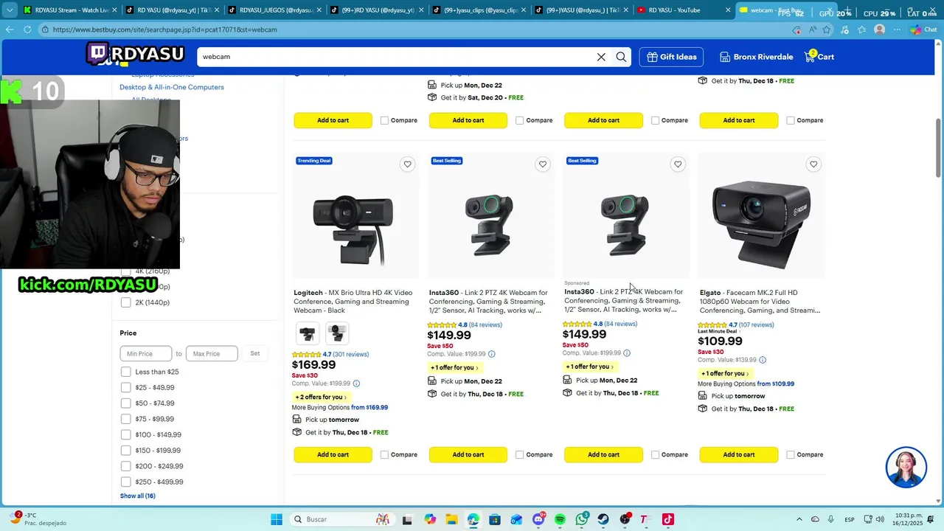Check the '$100 - $149.99' price filter

[x=125, y=434]
